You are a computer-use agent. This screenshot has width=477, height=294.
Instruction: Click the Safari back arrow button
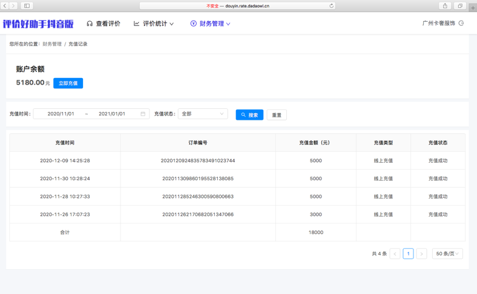click(5, 6)
